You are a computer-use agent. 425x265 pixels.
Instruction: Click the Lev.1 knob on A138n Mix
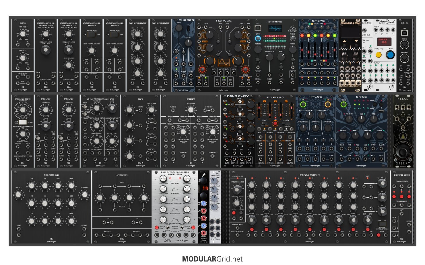tap(214, 181)
